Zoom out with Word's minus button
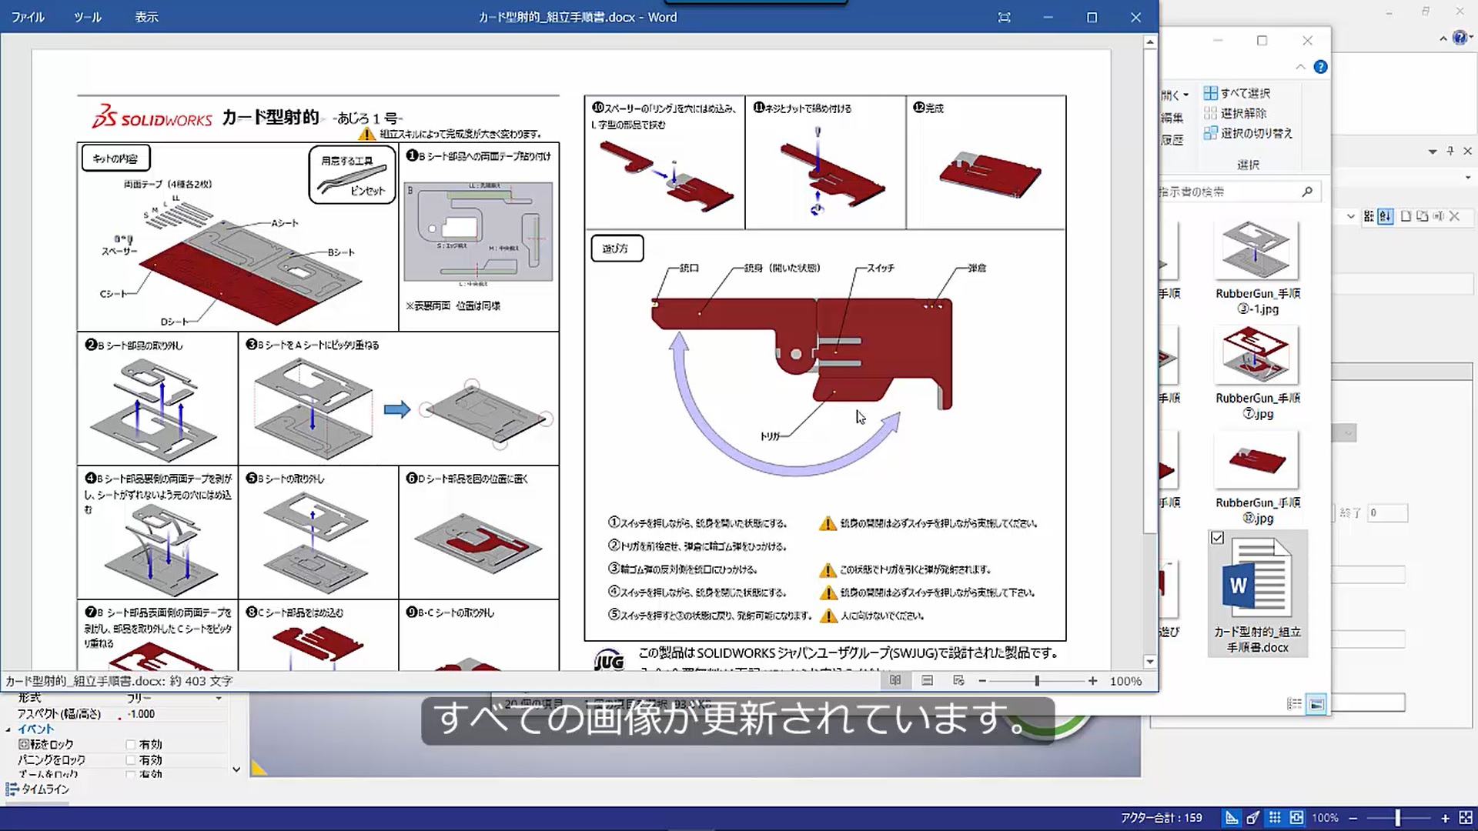Viewport: 1478px width, 831px height. pos(982,681)
